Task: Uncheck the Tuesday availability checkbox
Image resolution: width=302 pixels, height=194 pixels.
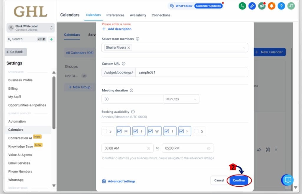Action: coord(136,131)
